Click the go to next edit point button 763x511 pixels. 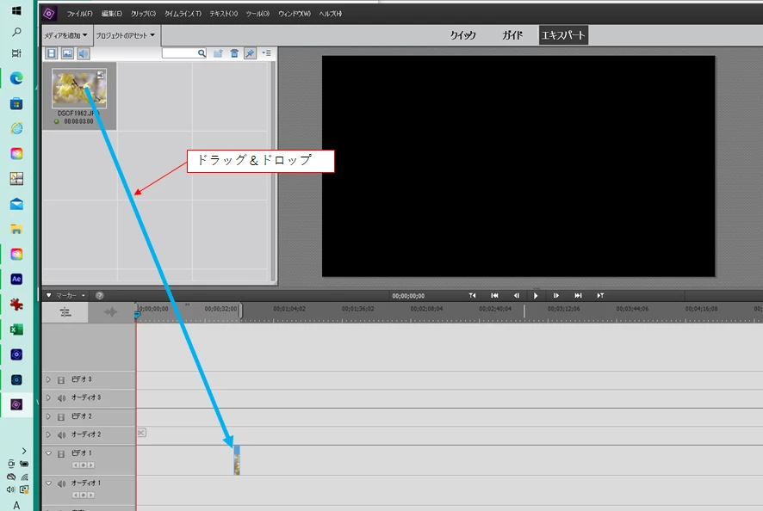(600, 296)
